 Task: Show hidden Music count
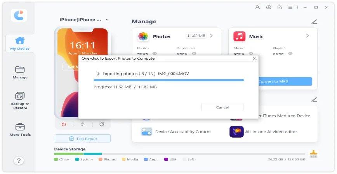251,53
